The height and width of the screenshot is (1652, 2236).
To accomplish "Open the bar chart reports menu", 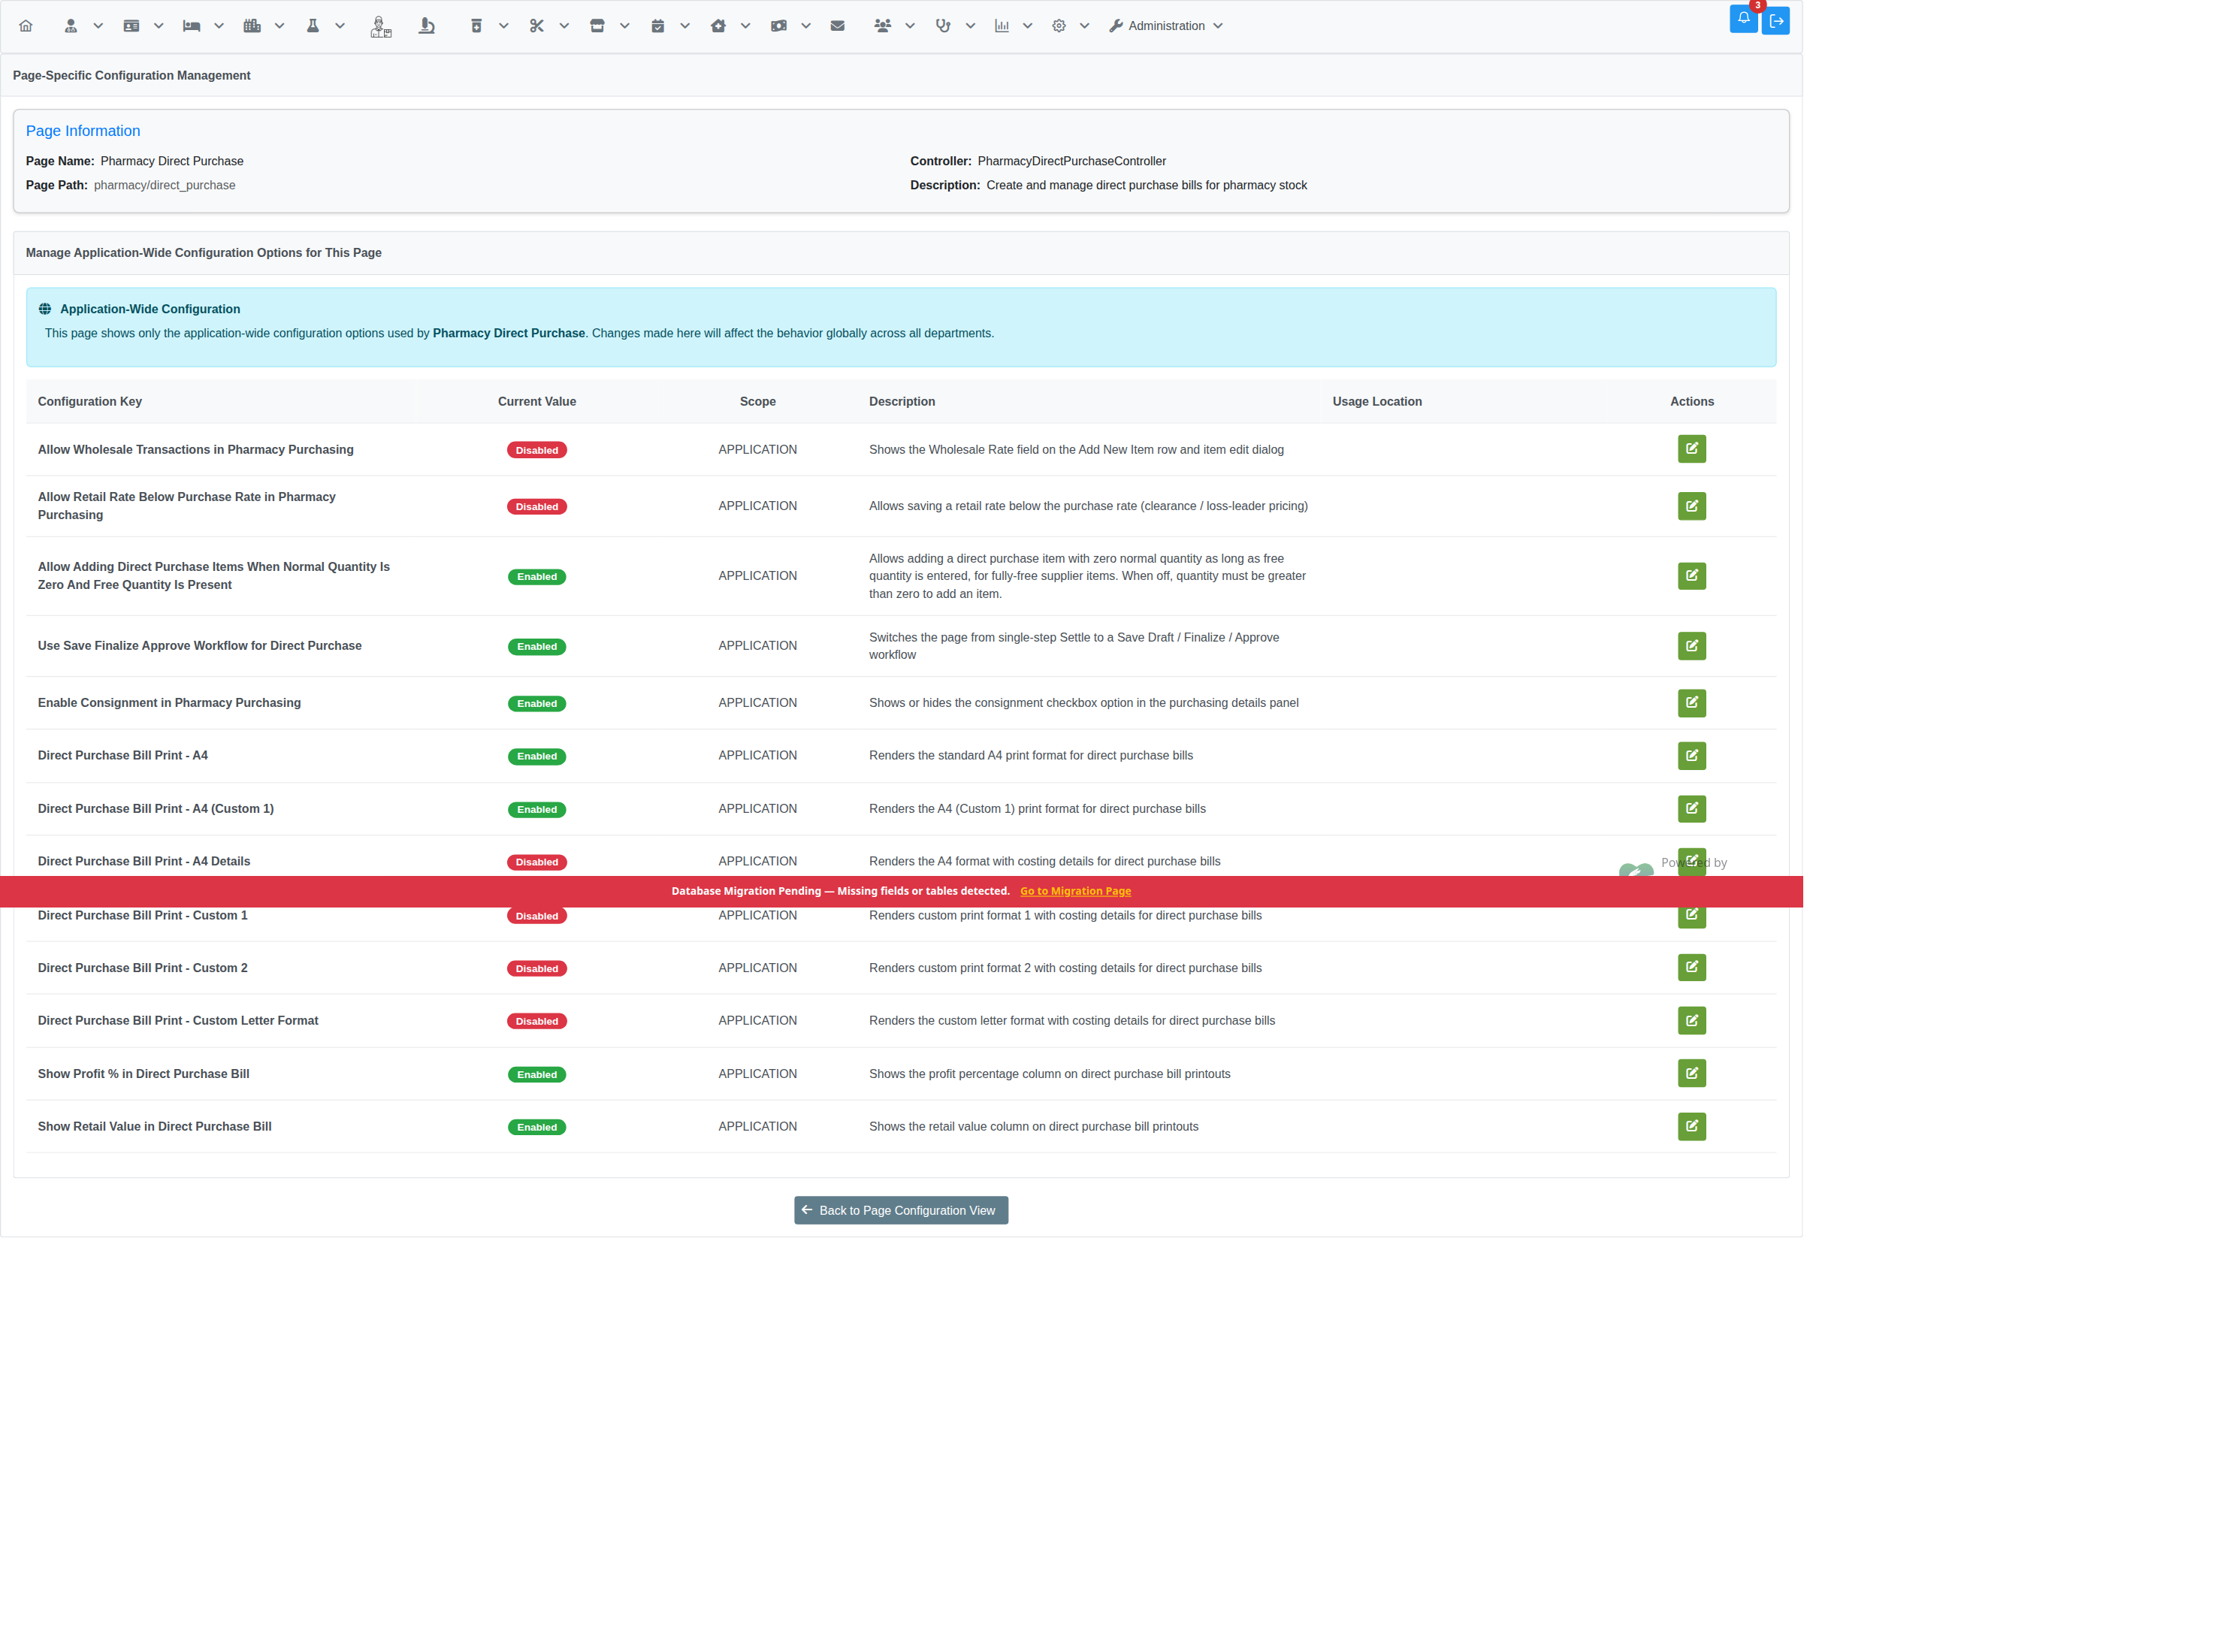I will pos(1002,26).
